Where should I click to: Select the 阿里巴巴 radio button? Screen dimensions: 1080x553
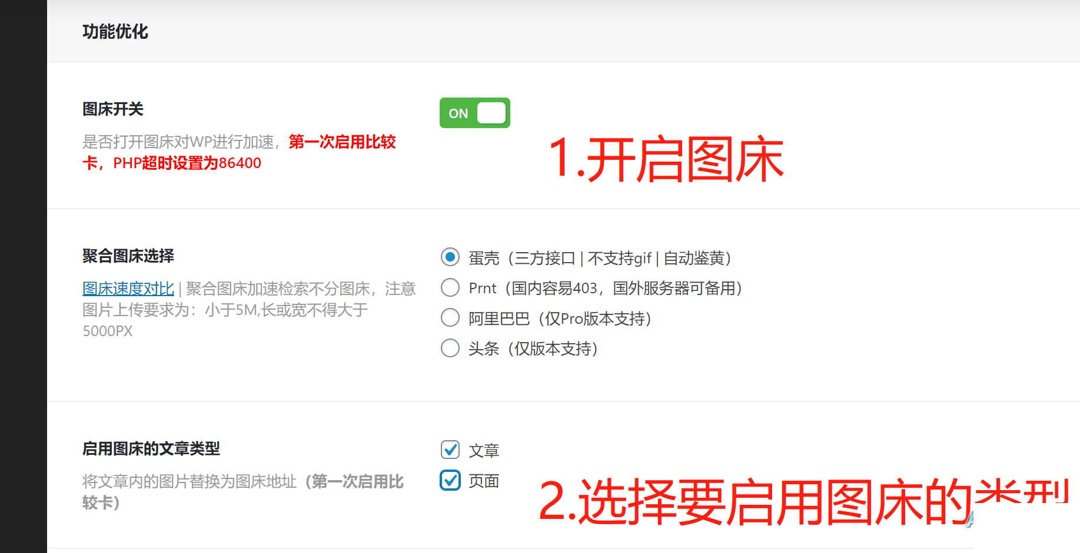click(450, 318)
